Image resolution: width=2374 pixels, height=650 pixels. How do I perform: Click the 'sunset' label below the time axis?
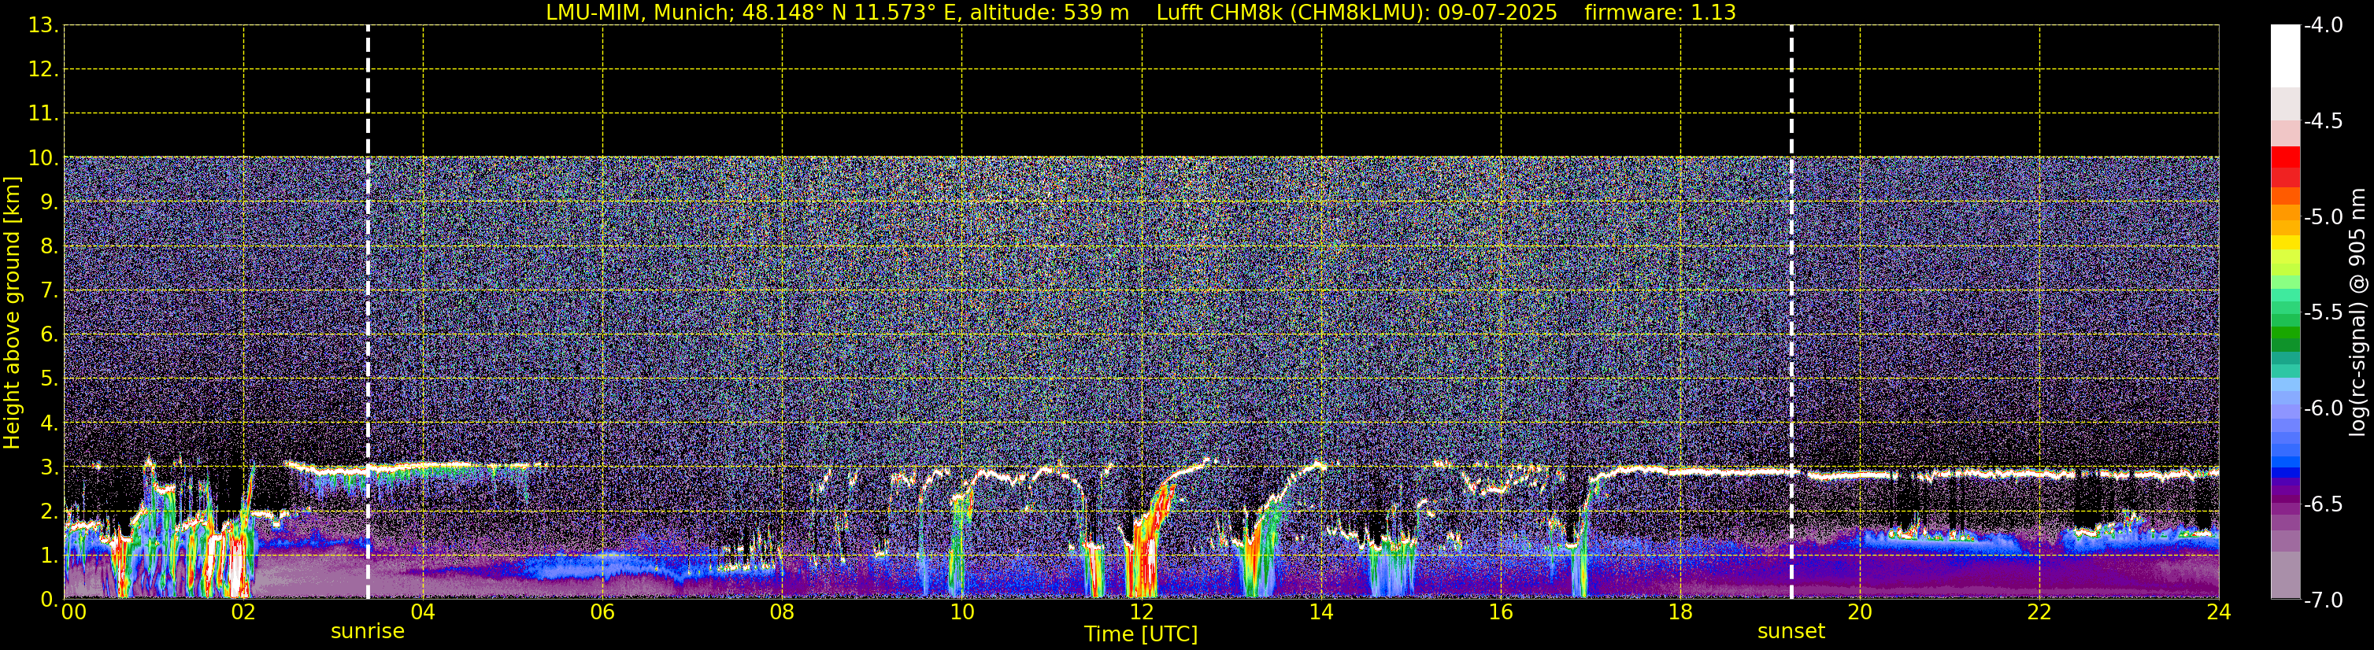coord(1791,632)
